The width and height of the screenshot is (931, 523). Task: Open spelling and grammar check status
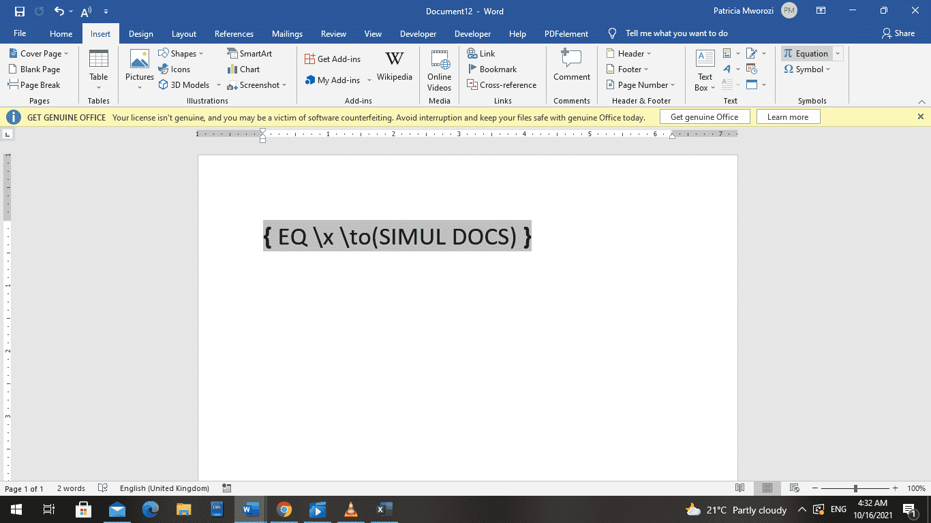[x=103, y=488]
